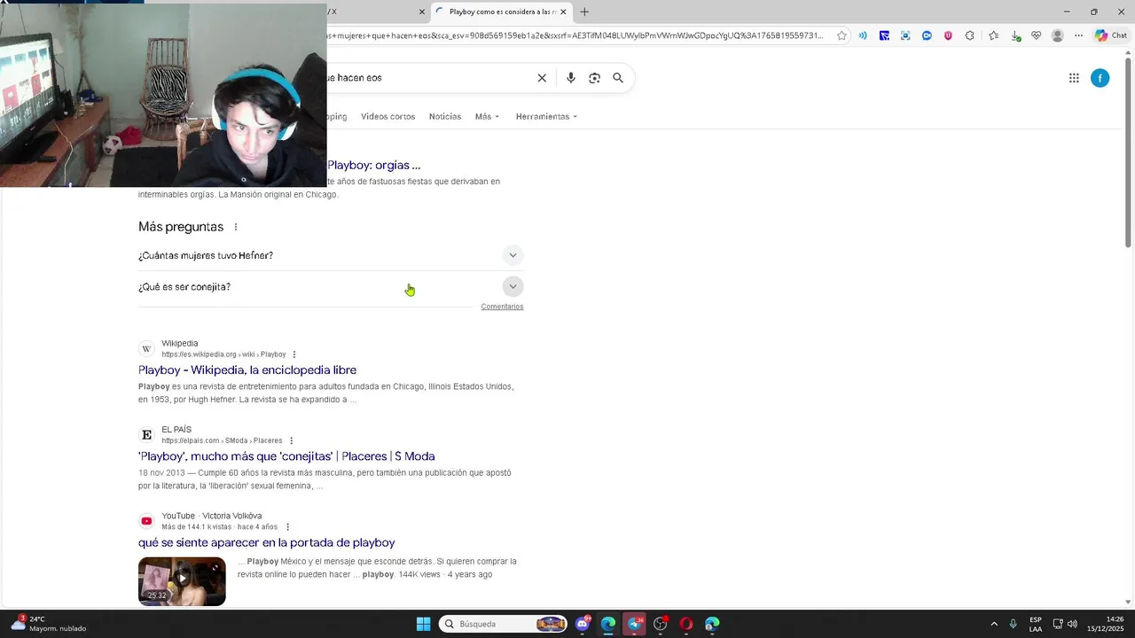Change the ESP LAA input language
The image size is (1135, 638).
[x=1036, y=624]
